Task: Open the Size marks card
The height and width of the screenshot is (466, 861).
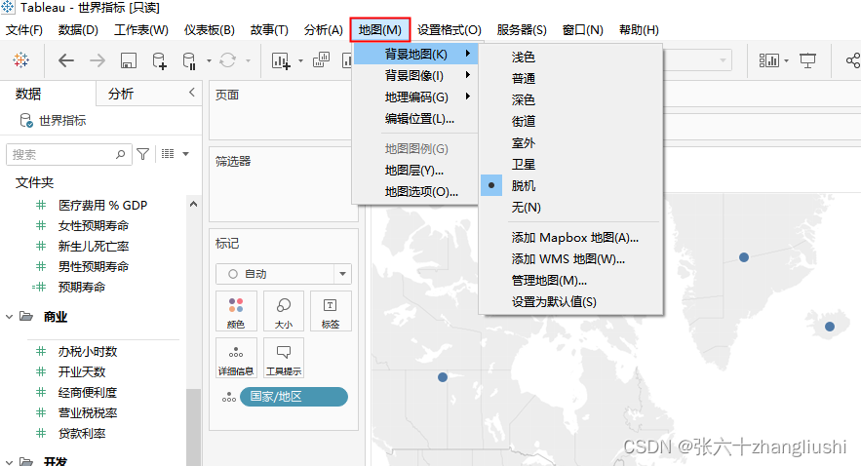Action: coord(284,311)
